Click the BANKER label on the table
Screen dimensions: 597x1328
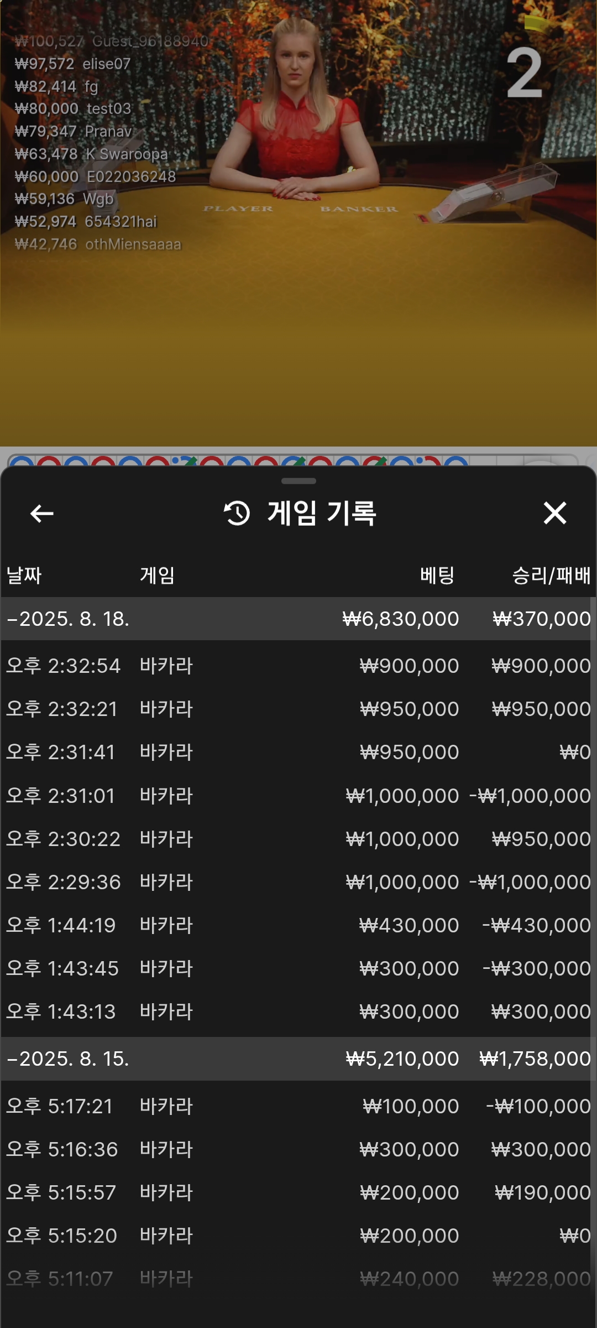pos(359,209)
